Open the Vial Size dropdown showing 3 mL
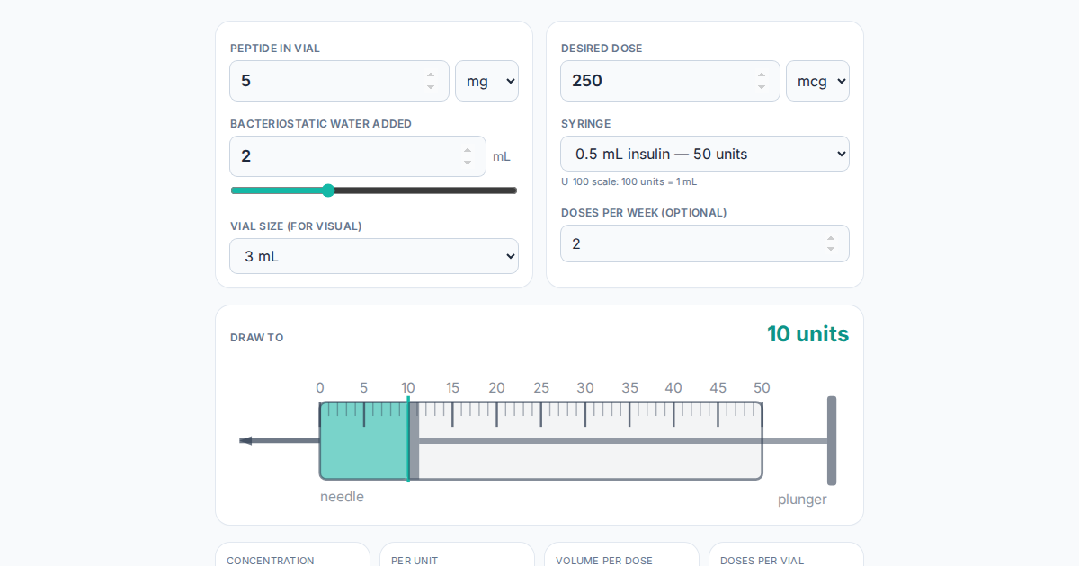Viewport: 1079px width, 566px height. [x=374, y=256]
